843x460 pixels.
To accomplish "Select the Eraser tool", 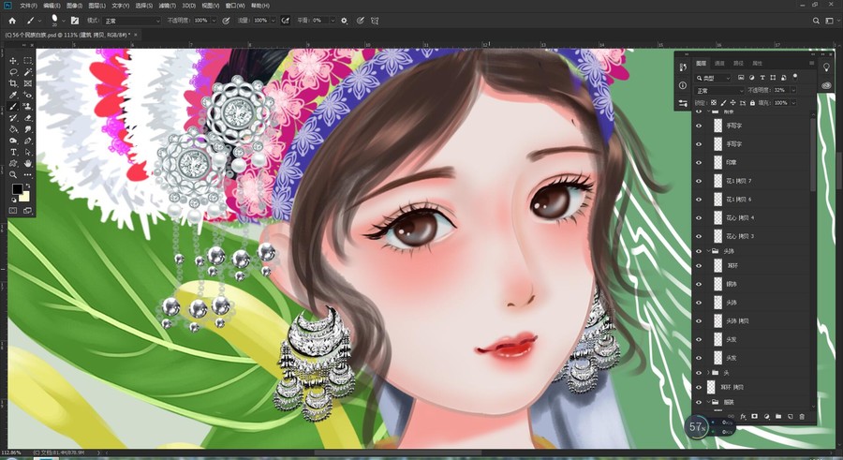I will tap(28, 118).
